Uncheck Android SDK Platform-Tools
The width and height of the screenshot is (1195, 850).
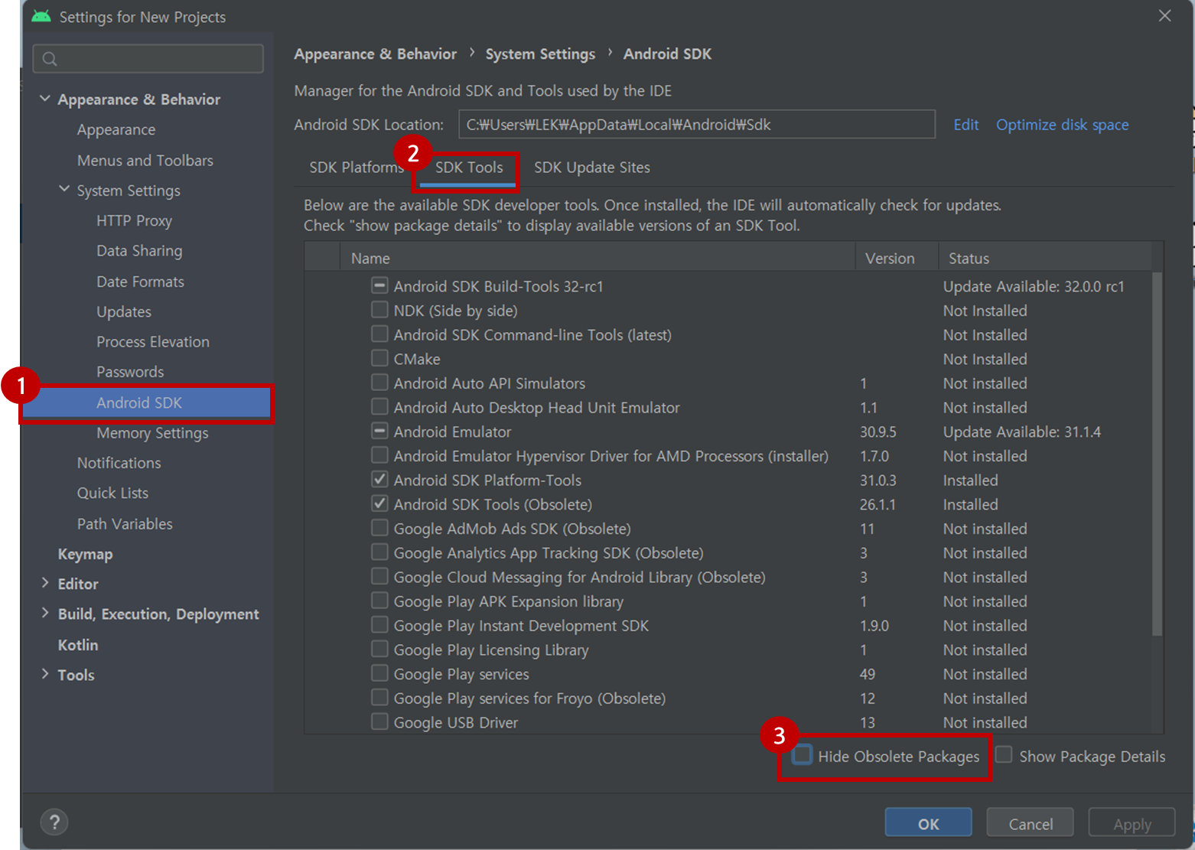point(379,480)
